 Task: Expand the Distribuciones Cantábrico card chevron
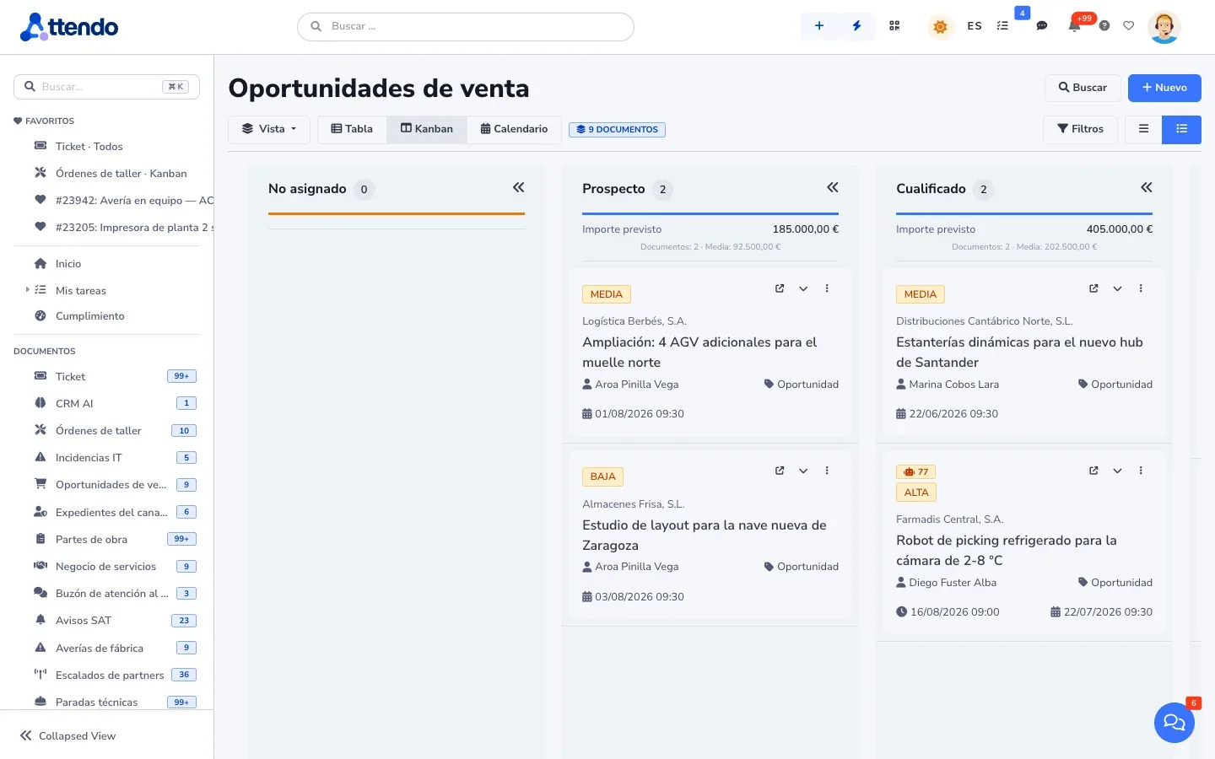tap(1117, 288)
